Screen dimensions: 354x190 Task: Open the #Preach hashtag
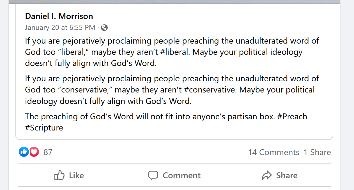292,117
